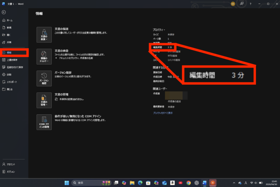Click the バージョン履歴 (Version History) button

(44, 79)
